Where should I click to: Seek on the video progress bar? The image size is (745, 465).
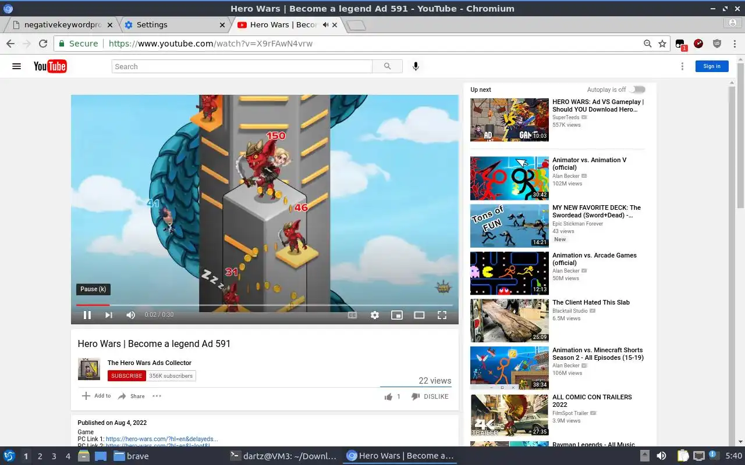(265, 305)
